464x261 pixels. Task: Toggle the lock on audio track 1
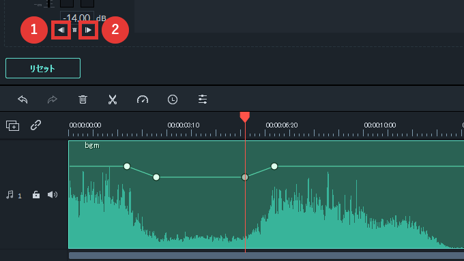(x=36, y=194)
